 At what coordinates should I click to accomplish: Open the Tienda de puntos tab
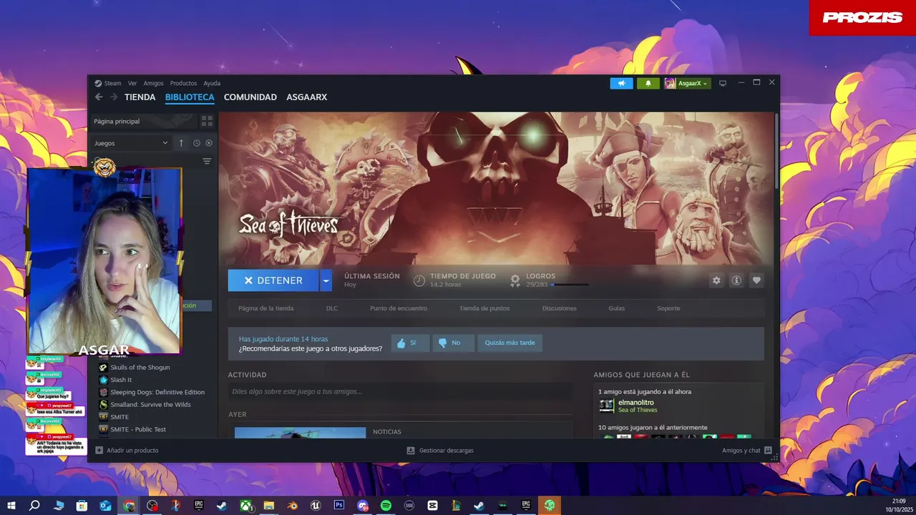tap(484, 308)
